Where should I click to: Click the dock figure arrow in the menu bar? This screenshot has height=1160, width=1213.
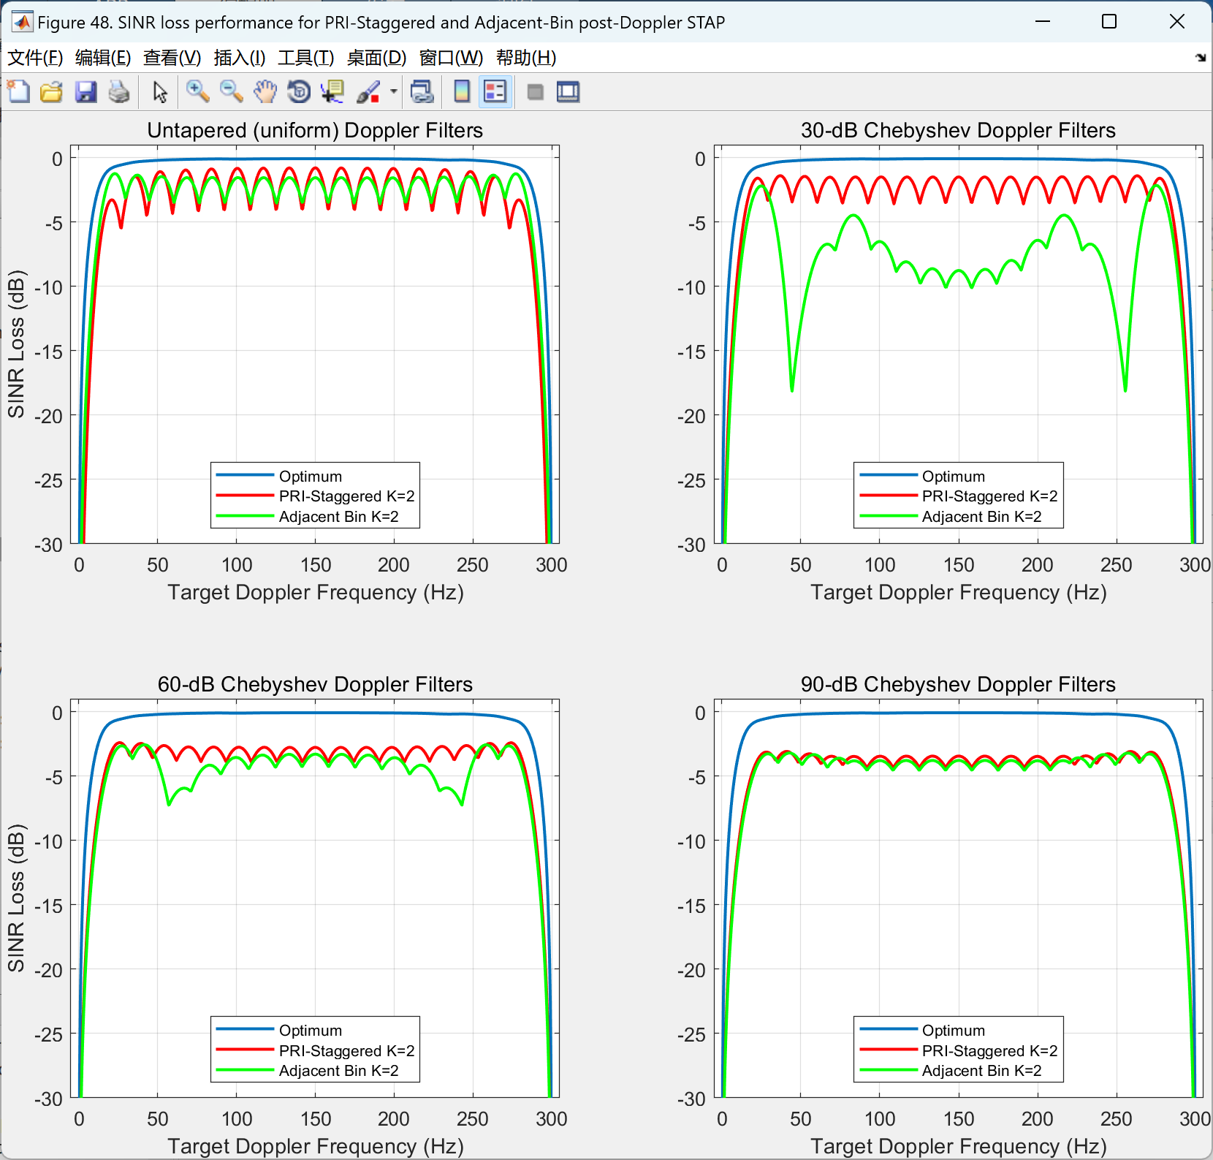[1201, 58]
